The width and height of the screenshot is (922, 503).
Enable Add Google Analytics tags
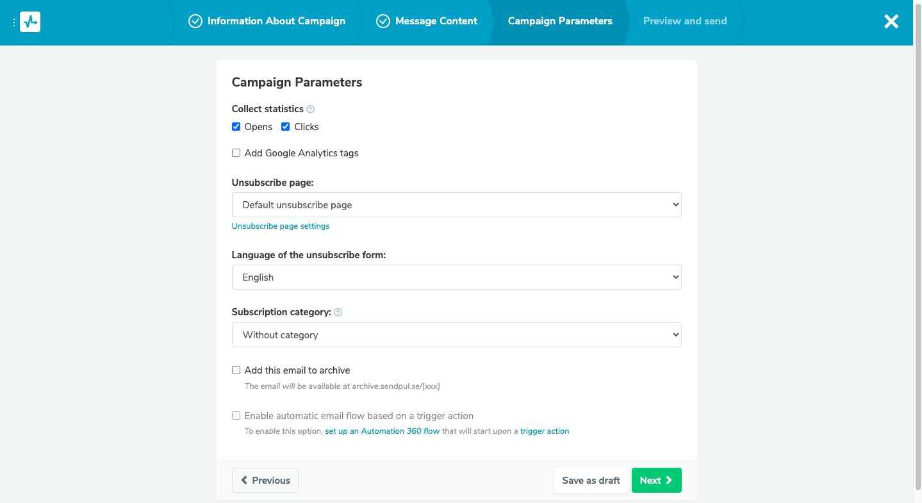click(x=236, y=153)
